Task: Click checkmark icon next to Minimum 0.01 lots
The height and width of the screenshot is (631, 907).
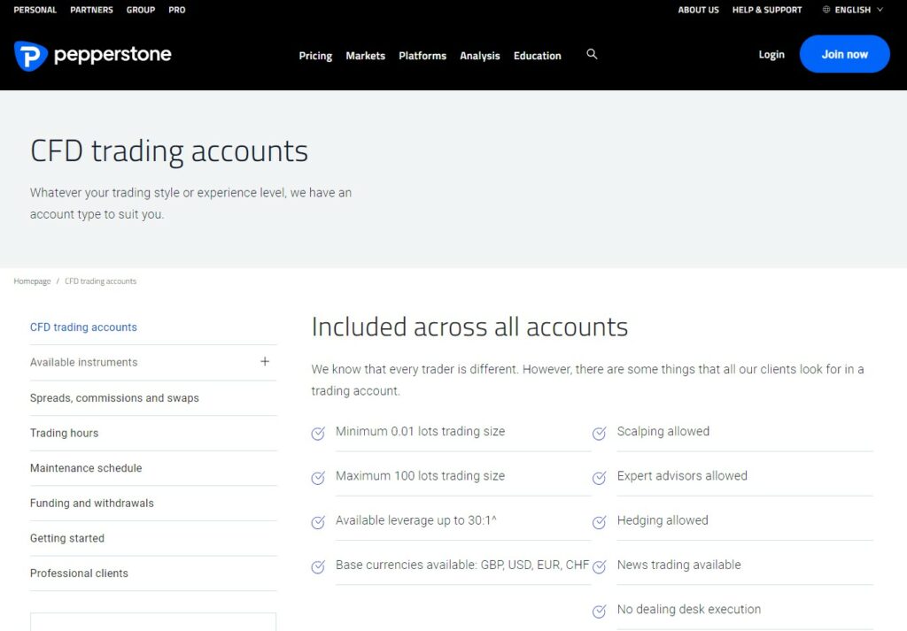Action: 318,433
